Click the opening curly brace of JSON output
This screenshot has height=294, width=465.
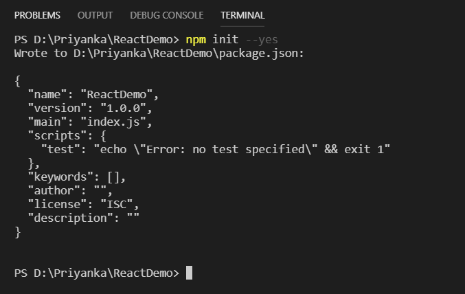[17, 80]
